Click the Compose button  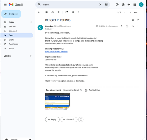tap(11, 14)
